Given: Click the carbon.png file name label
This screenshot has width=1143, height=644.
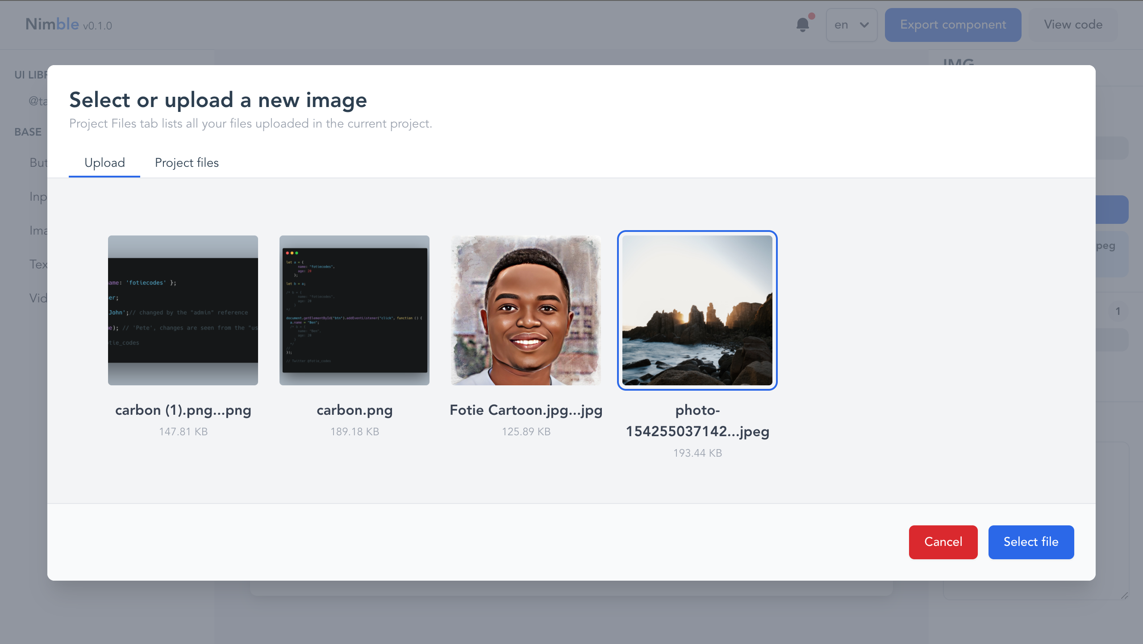Looking at the screenshot, I should [x=355, y=410].
